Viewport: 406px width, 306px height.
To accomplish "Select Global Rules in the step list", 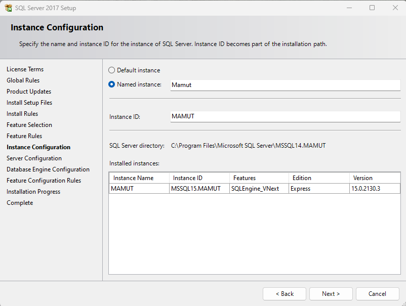I will click(23, 80).
